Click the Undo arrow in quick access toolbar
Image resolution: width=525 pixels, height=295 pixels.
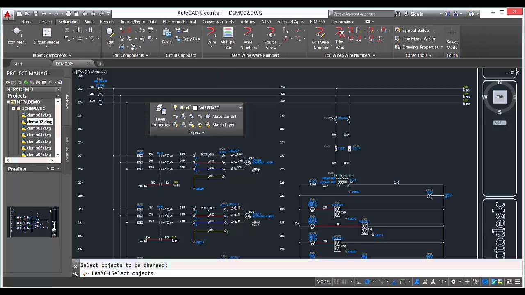tap(44, 14)
